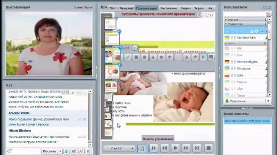
Task: Switch to the Экран tab
Action: click(x=199, y=8)
